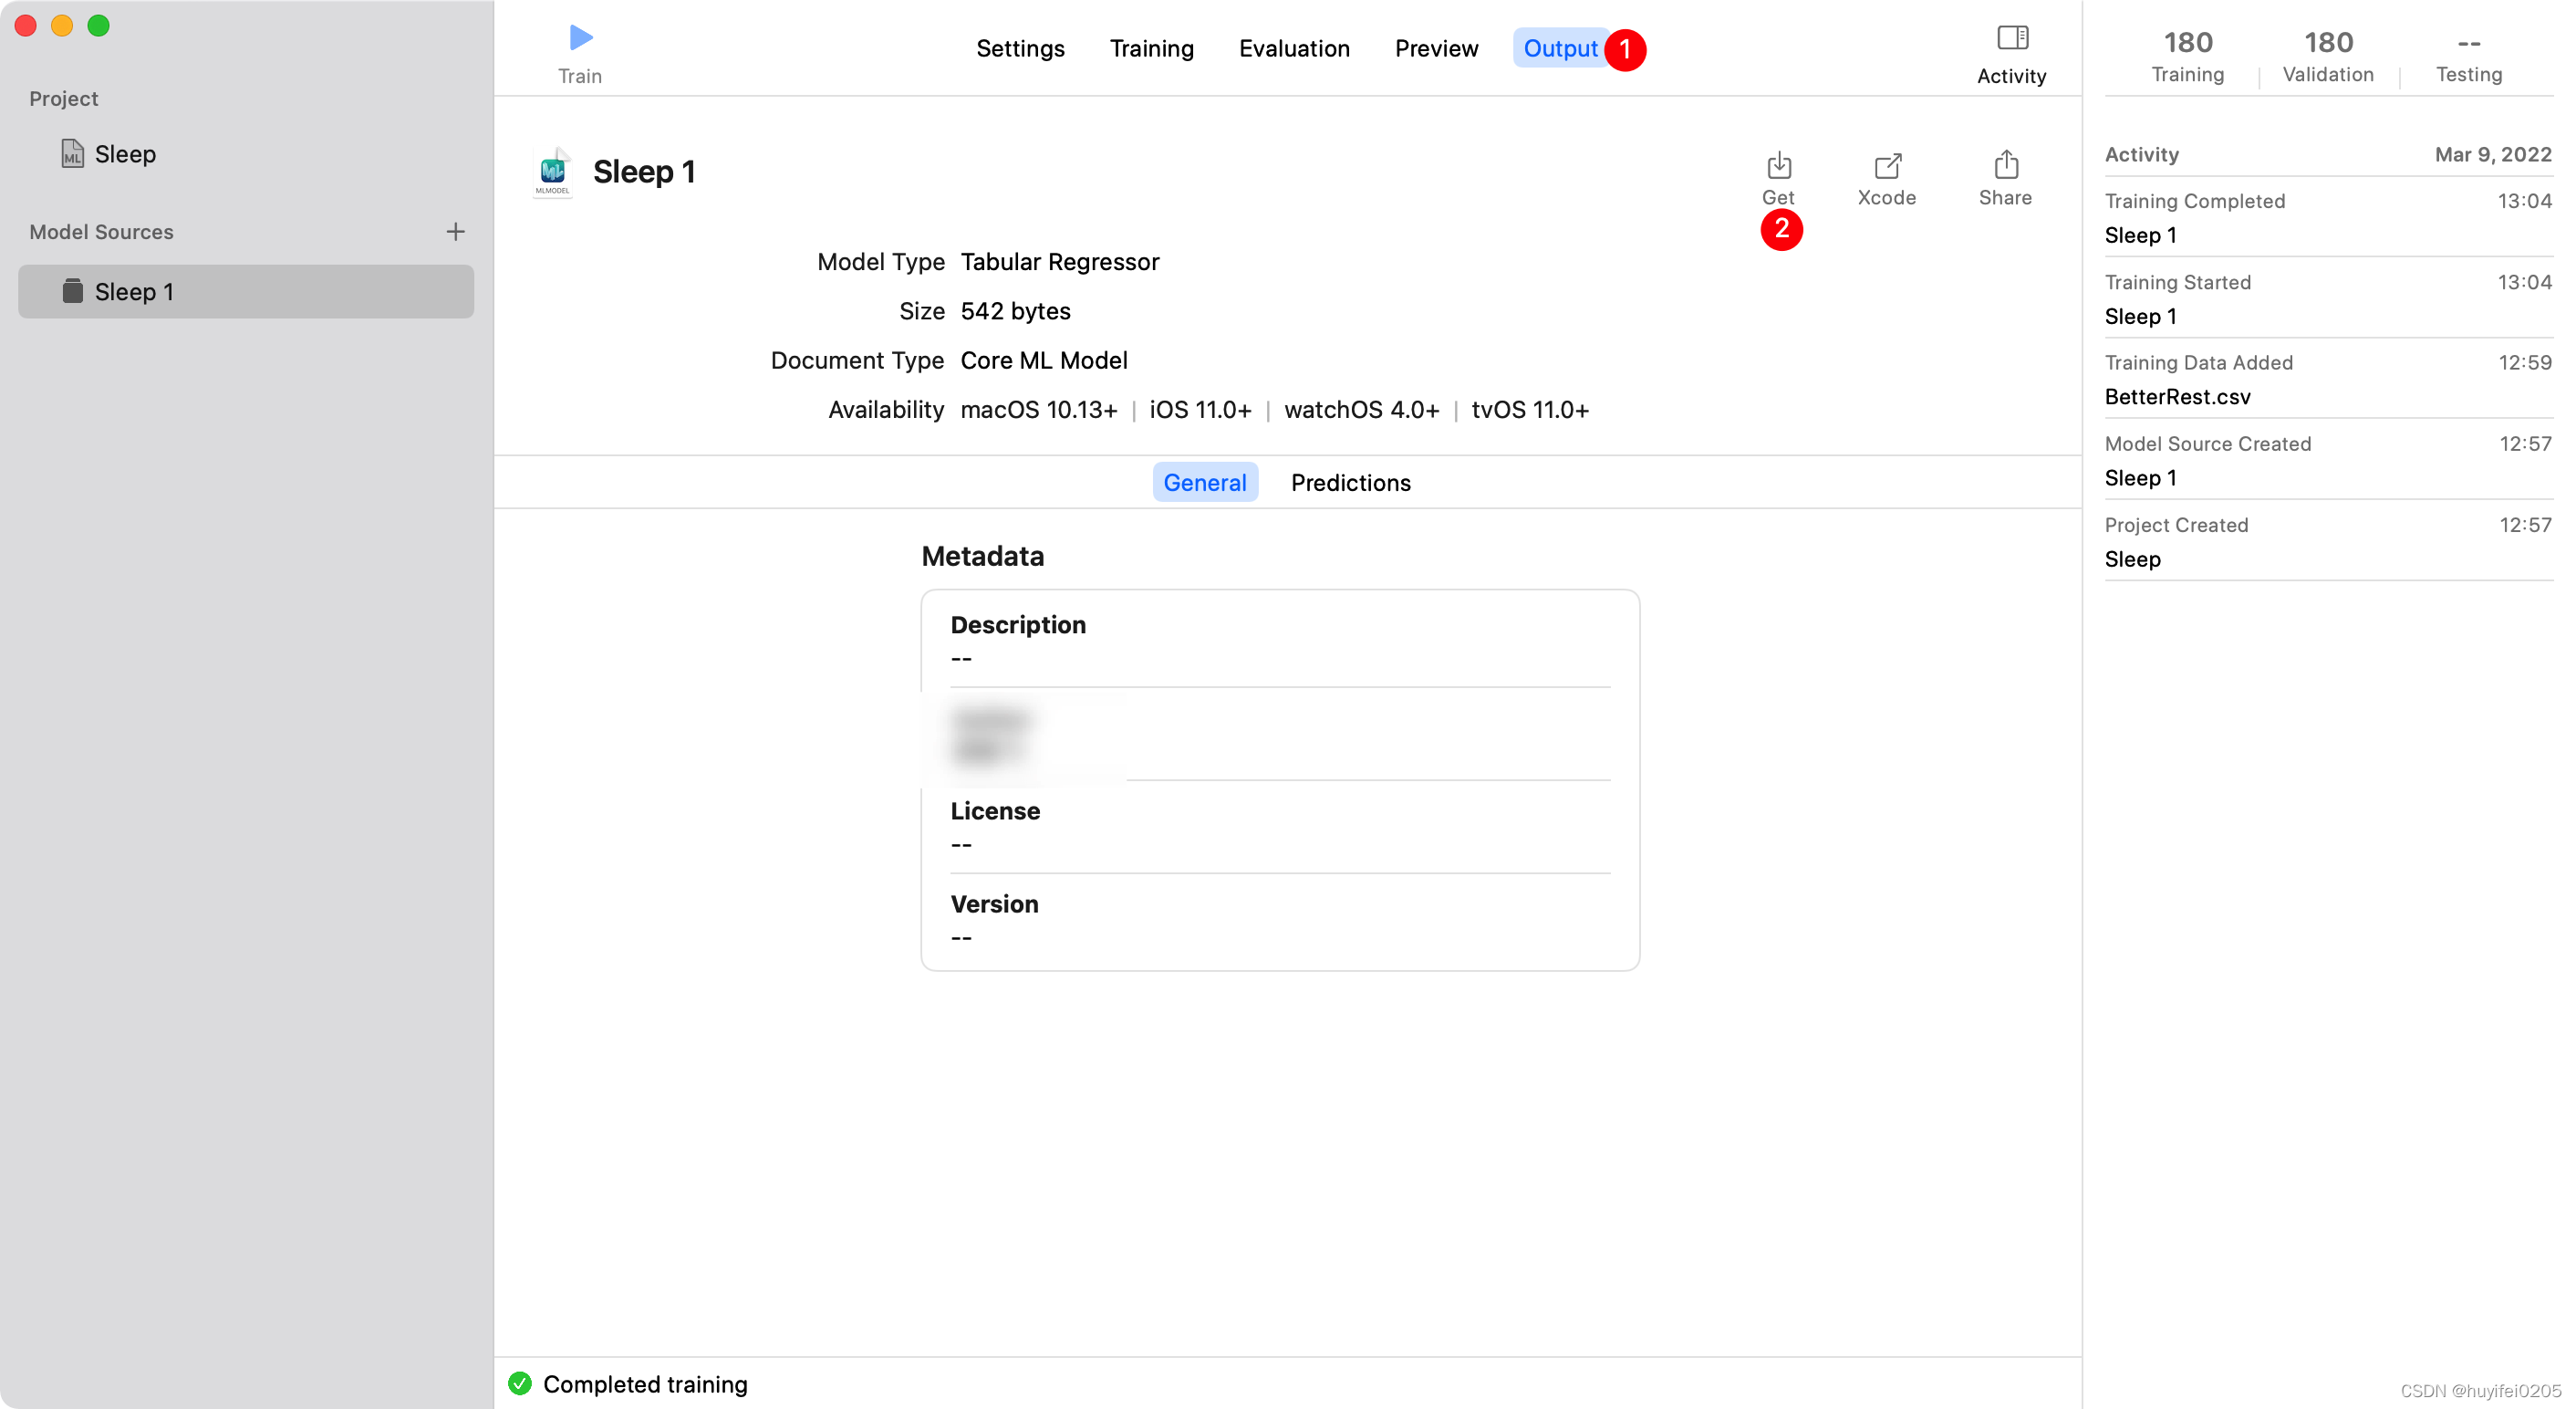Click Tabular Regressor model type value
Viewport: 2576px width, 1409px height.
[x=1060, y=261]
